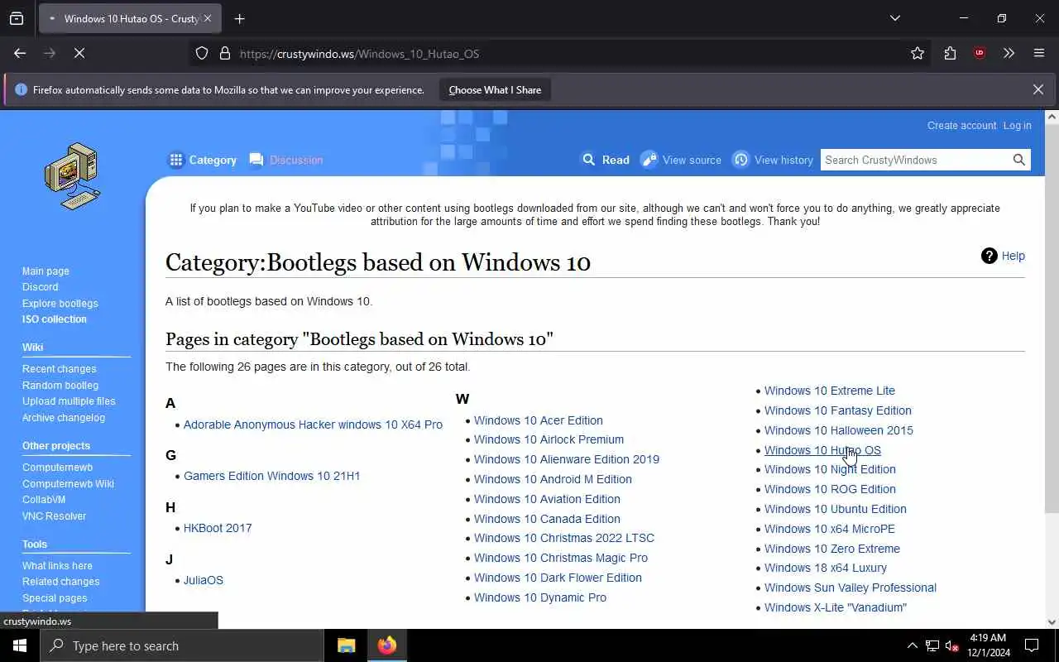1059x662 pixels.
Task: Open Upload multiple files link
Action: [69, 401]
